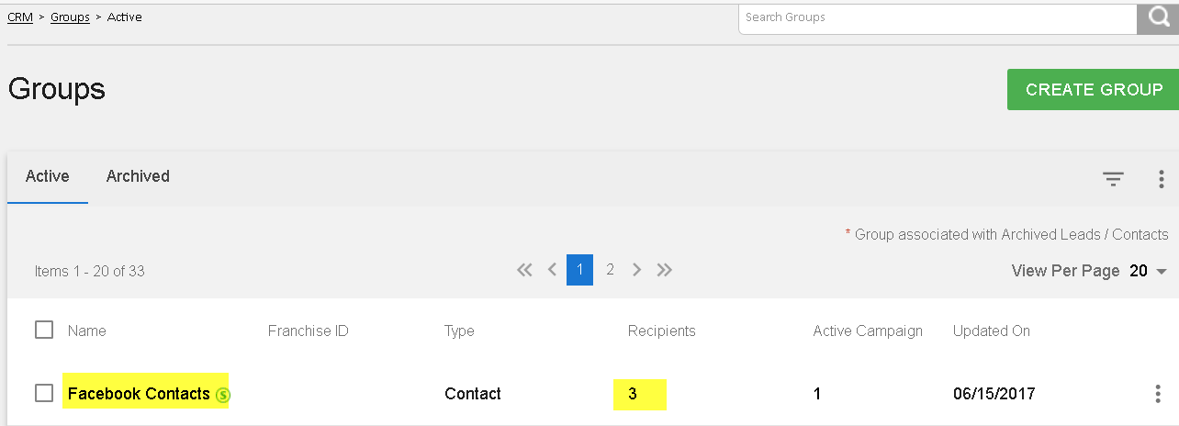Open Facebook Contacts row actions menu
The image size is (1179, 426).
pyautogui.click(x=1157, y=394)
